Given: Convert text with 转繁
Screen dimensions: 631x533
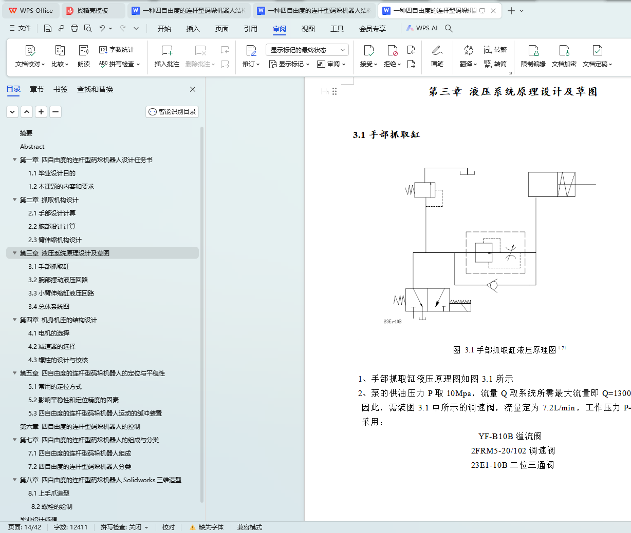Looking at the screenshot, I should [x=495, y=50].
